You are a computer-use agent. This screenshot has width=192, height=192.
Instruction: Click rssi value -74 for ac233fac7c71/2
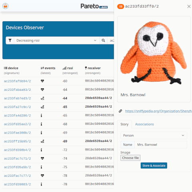coord(65,158)
